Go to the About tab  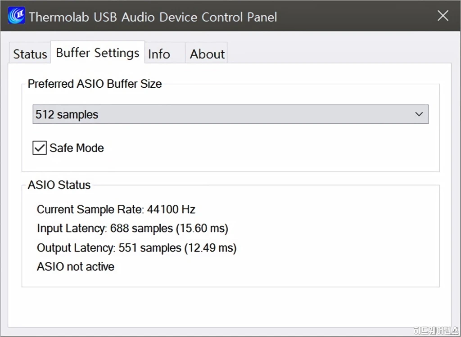206,53
